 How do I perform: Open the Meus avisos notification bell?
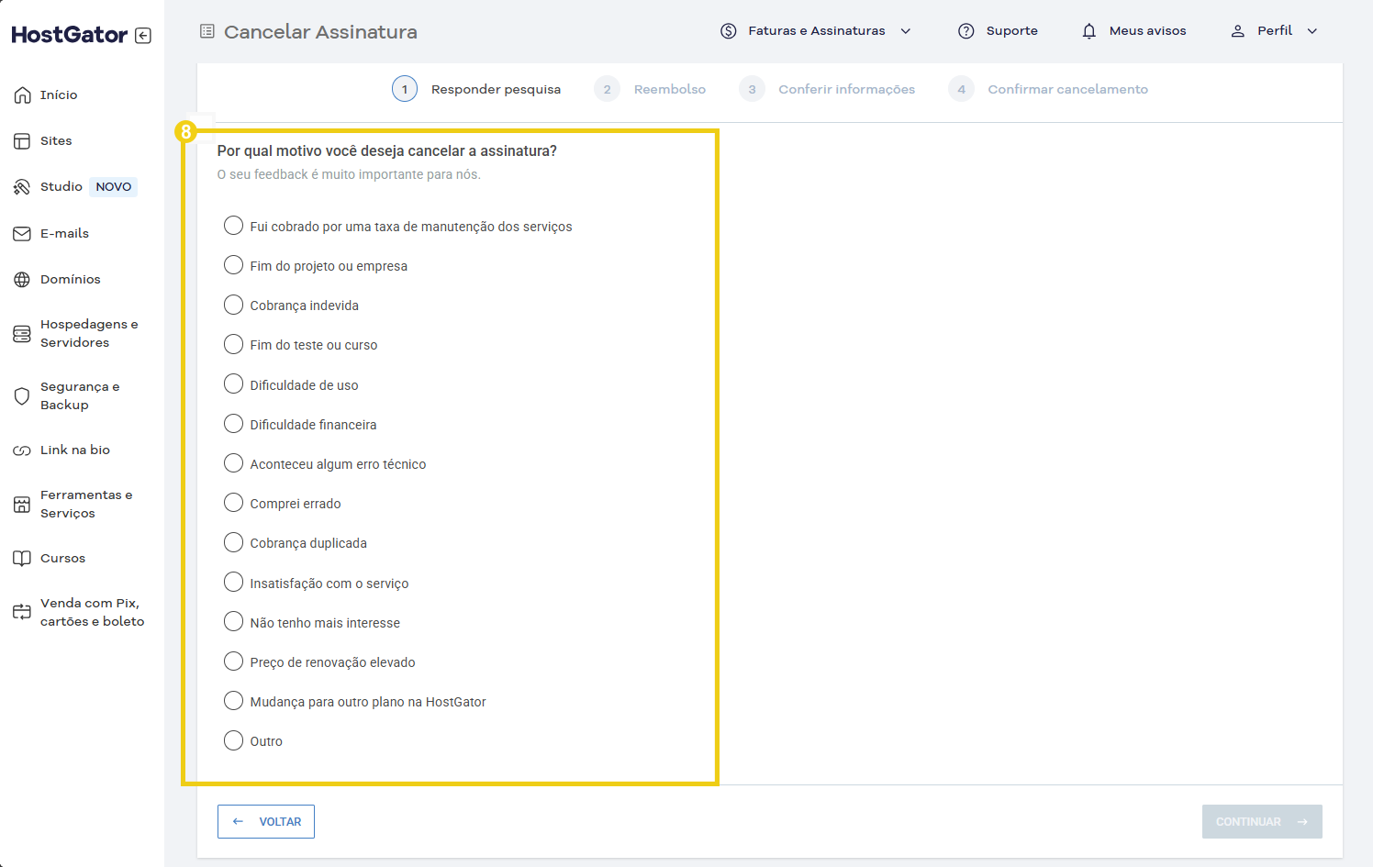tap(1088, 30)
